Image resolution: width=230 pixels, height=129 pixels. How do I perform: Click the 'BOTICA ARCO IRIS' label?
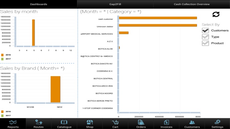[x=102, y=86]
